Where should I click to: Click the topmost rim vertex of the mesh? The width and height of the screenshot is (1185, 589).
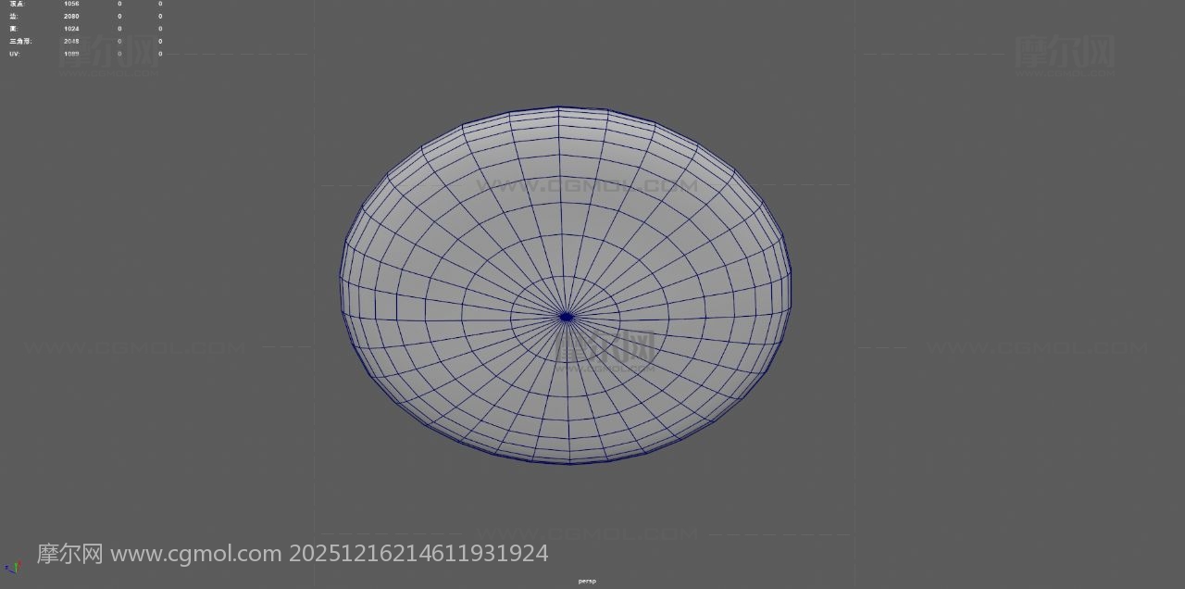tap(558, 107)
